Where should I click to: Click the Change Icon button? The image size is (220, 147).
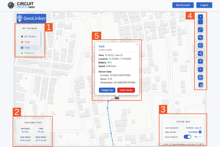pos(107,90)
